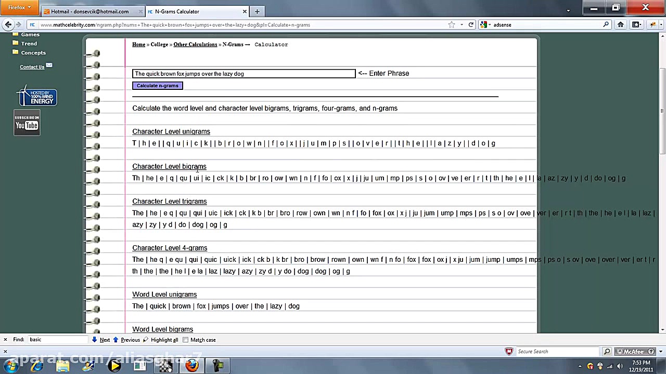The height and width of the screenshot is (374, 666).
Task: Open Windows Explorer folder on the taskbar
Action: tap(63, 366)
